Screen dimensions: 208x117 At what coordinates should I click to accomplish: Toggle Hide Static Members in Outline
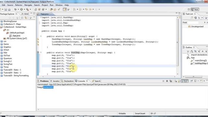[x=199, y=51]
